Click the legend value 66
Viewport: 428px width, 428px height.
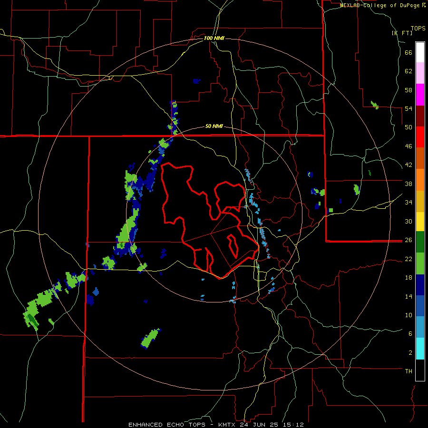click(409, 53)
